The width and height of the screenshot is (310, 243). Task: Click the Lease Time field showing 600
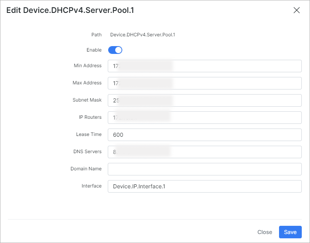coord(205,135)
